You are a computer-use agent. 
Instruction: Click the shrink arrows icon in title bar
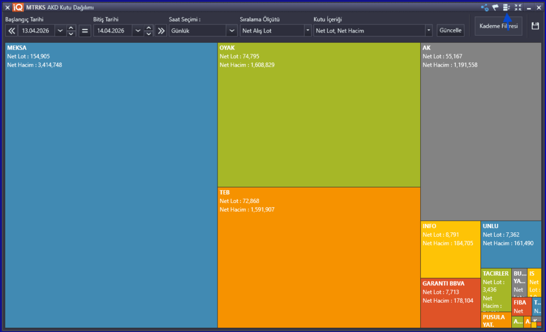[518, 7]
